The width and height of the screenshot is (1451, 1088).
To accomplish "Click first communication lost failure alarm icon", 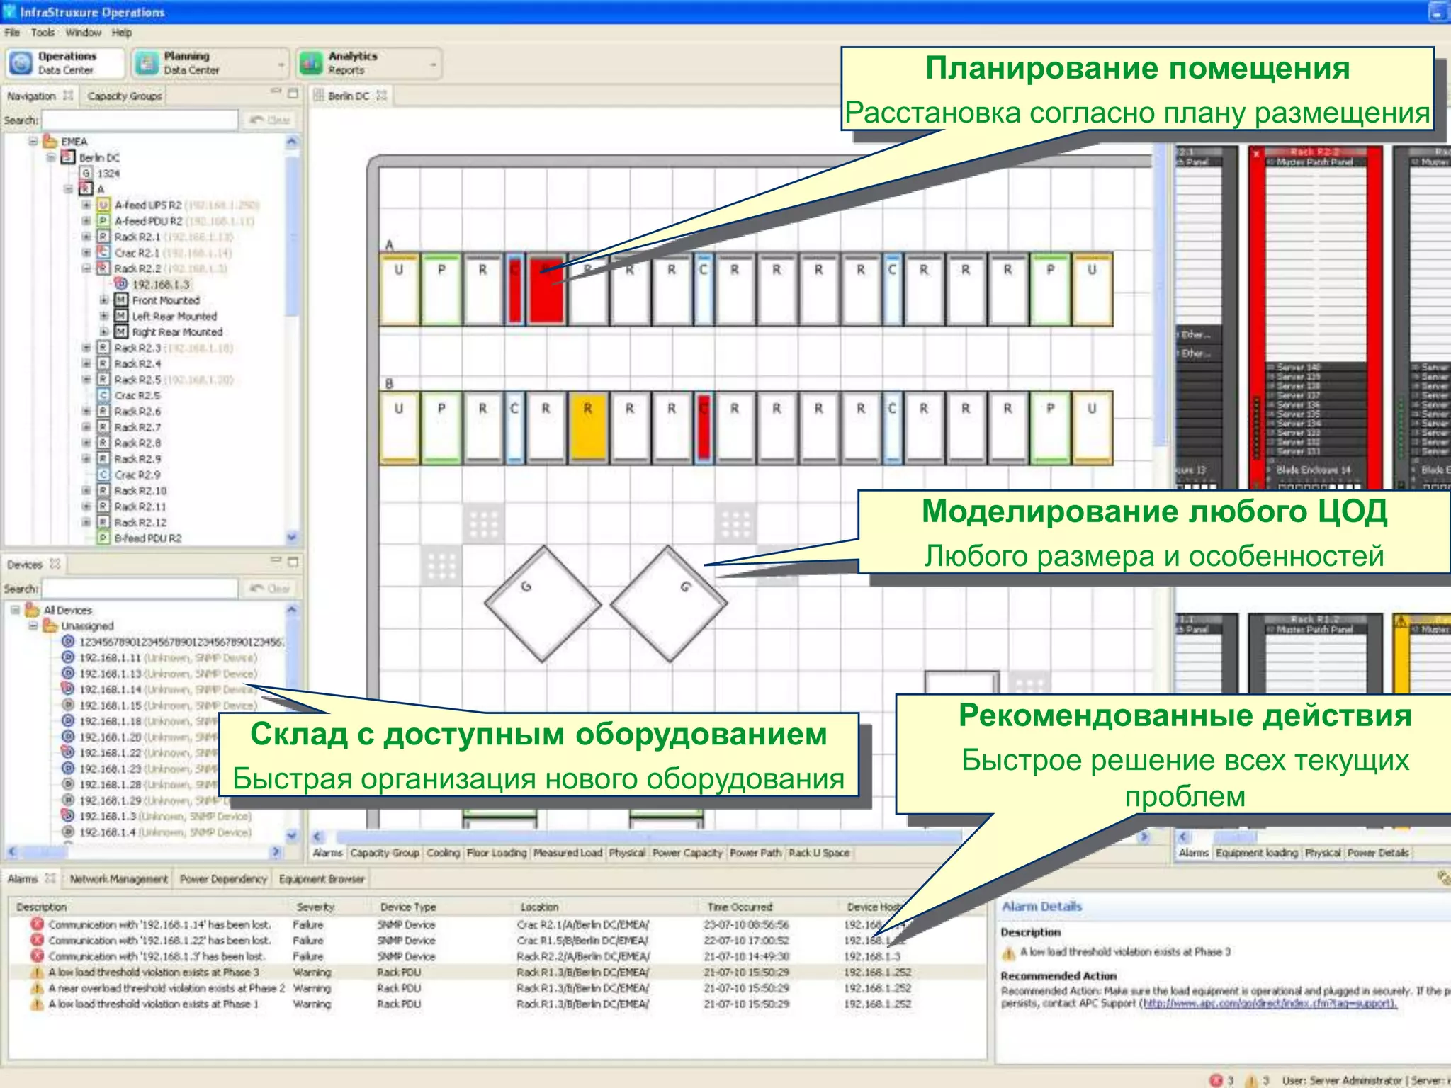I will [x=38, y=924].
